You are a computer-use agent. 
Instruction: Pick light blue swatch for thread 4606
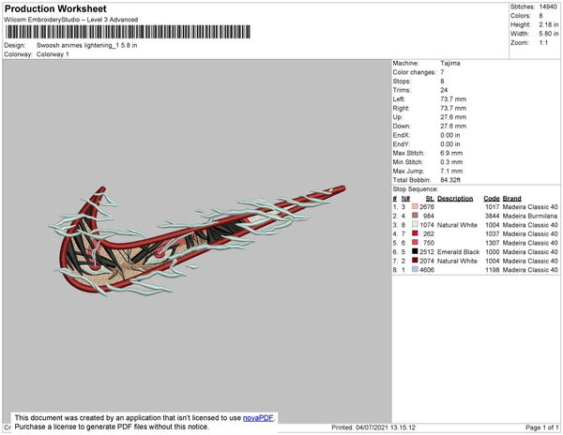(415, 269)
